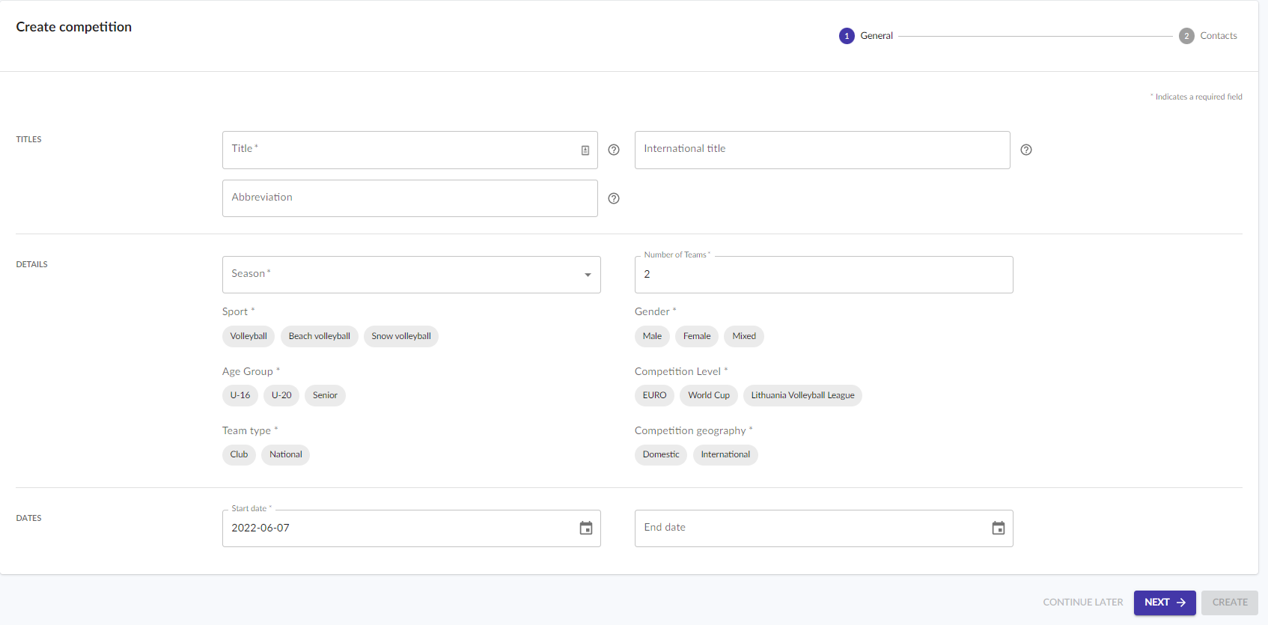Click step 1 General circle
Screen dimensions: 1268x625
pyautogui.click(x=847, y=36)
